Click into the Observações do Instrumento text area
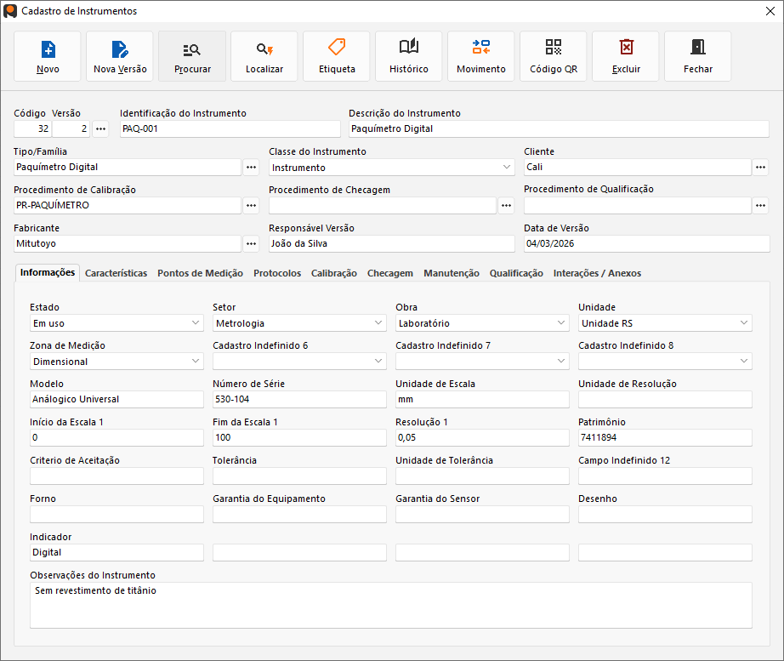 click(390, 605)
